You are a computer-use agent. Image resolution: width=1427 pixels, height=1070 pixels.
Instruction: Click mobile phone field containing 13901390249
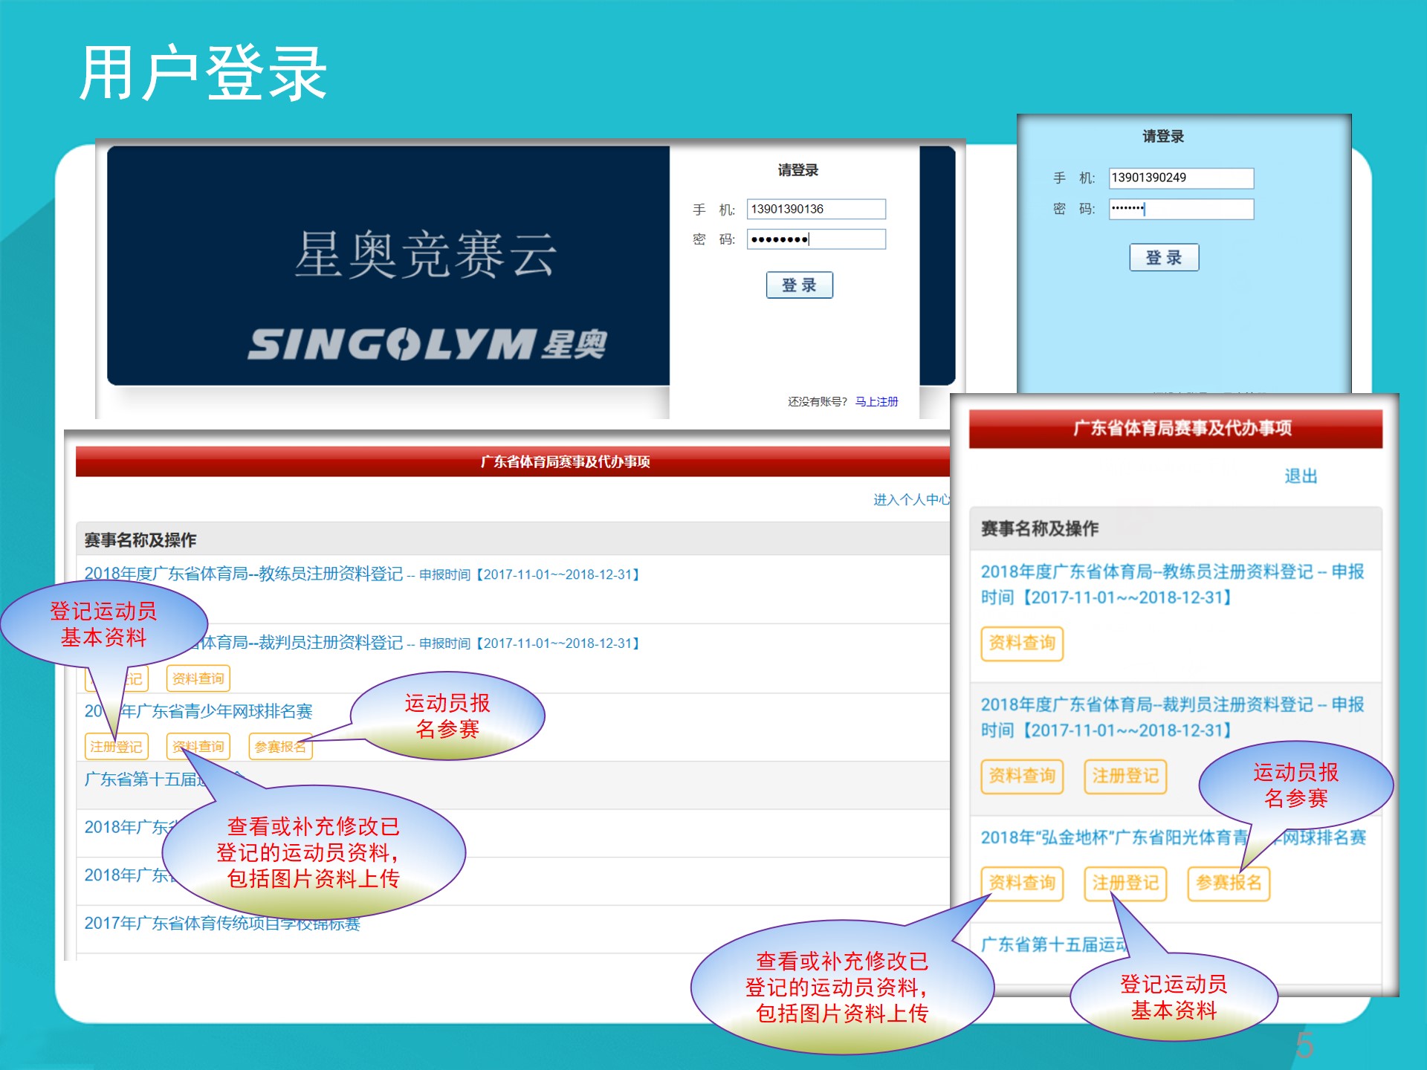click(x=1180, y=178)
